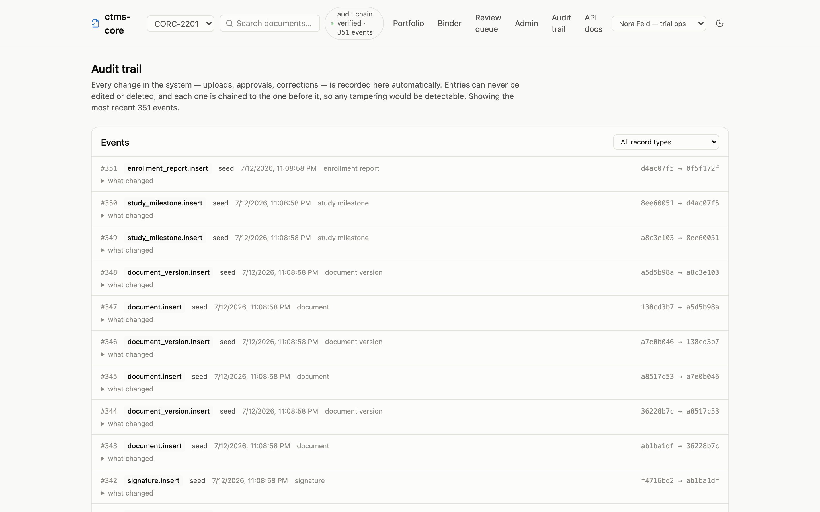Navigate to Admin
Viewport: 820px width, 512px height.
tap(526, 23)
